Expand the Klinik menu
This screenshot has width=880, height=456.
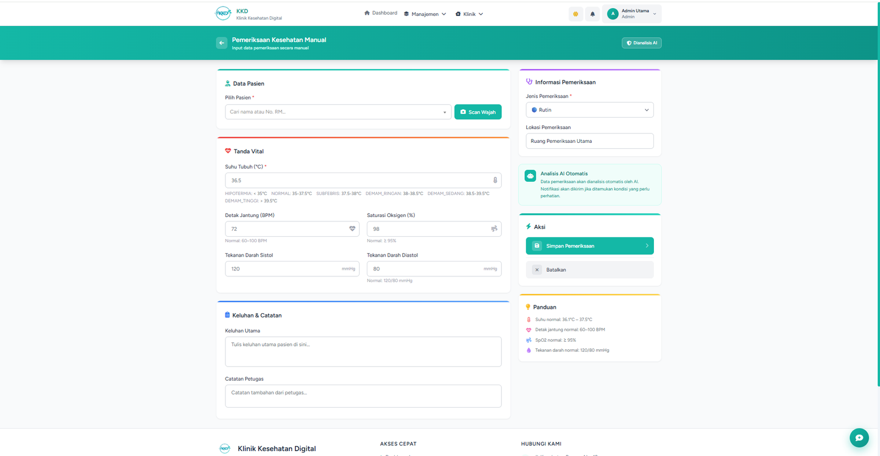coord(469,14)
